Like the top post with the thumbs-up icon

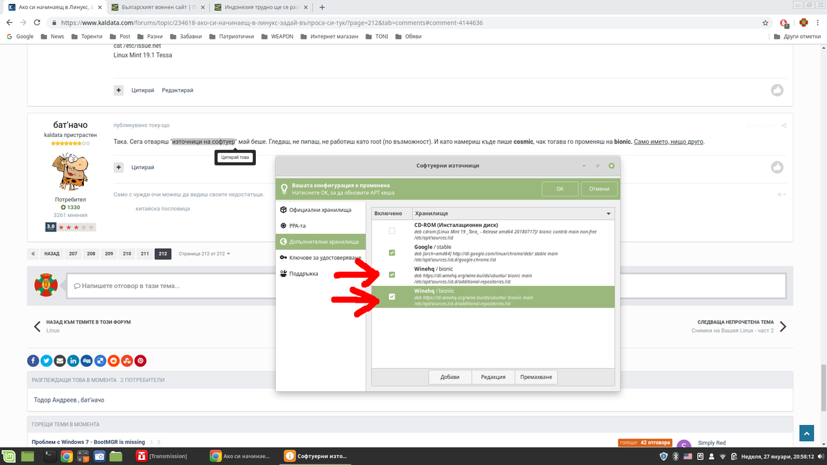[777, 90]
